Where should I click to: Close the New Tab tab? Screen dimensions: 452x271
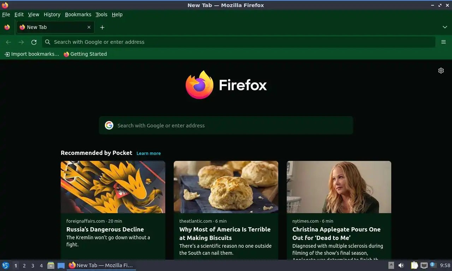89,27
